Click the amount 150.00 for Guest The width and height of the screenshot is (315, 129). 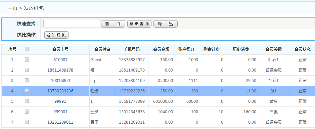[167, 60]
